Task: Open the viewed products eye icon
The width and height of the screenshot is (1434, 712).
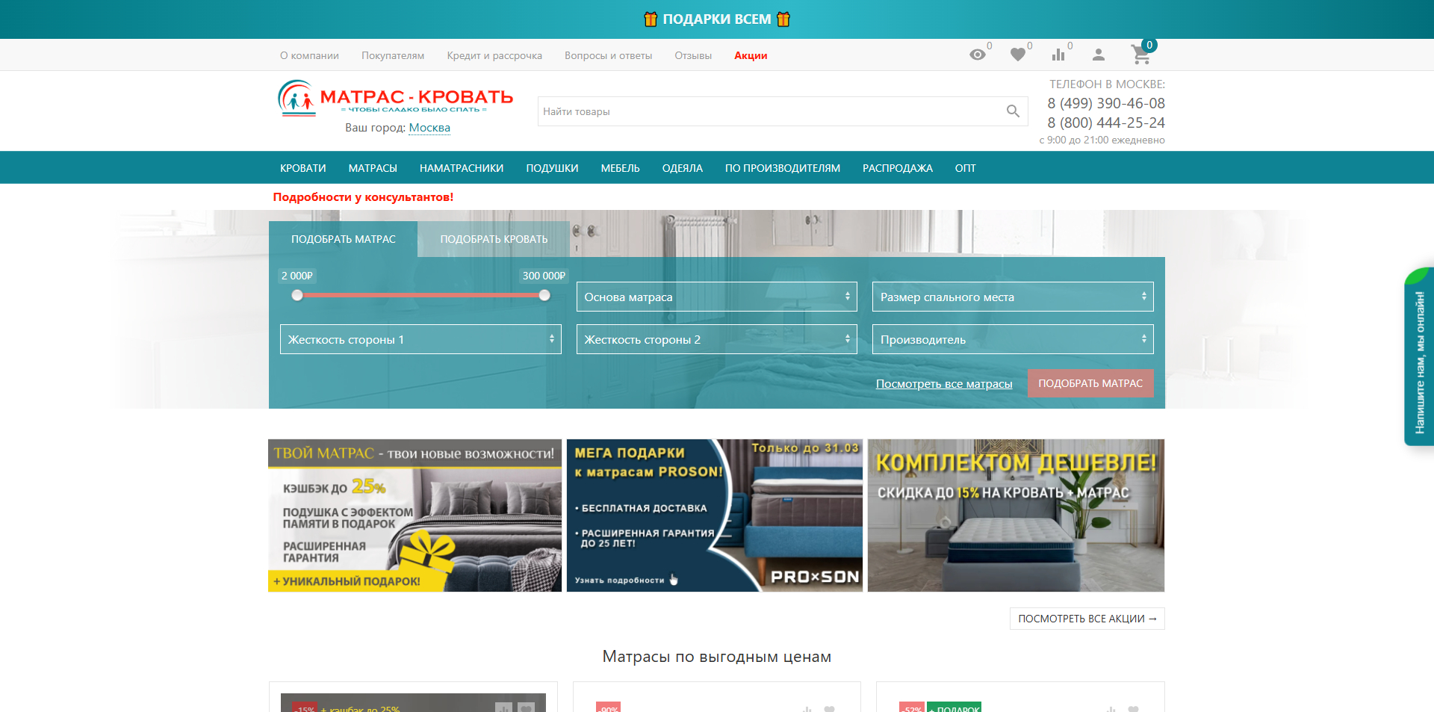Action: pos(979,55)
